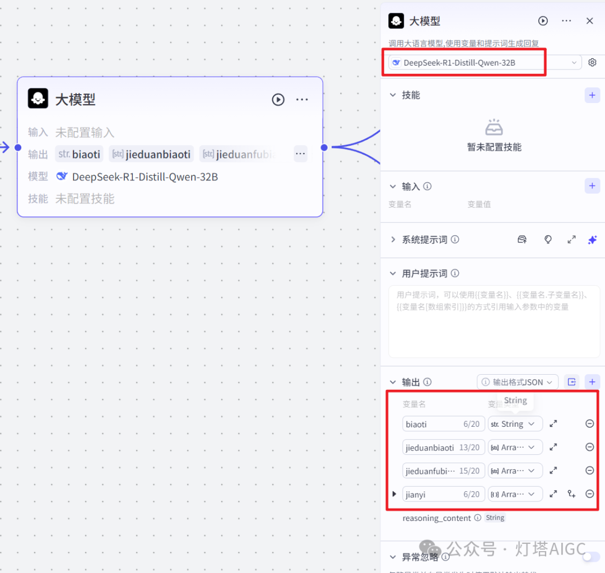Click the AI sparkle optimize prompt icon
This screenshot has width=605, height=573.
click(592, 240)
